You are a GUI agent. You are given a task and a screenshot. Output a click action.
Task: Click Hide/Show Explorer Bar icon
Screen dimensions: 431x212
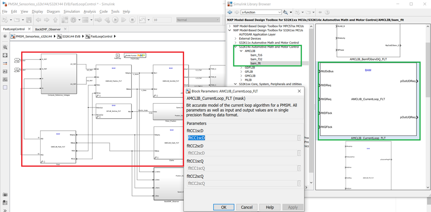coord(5,36)
